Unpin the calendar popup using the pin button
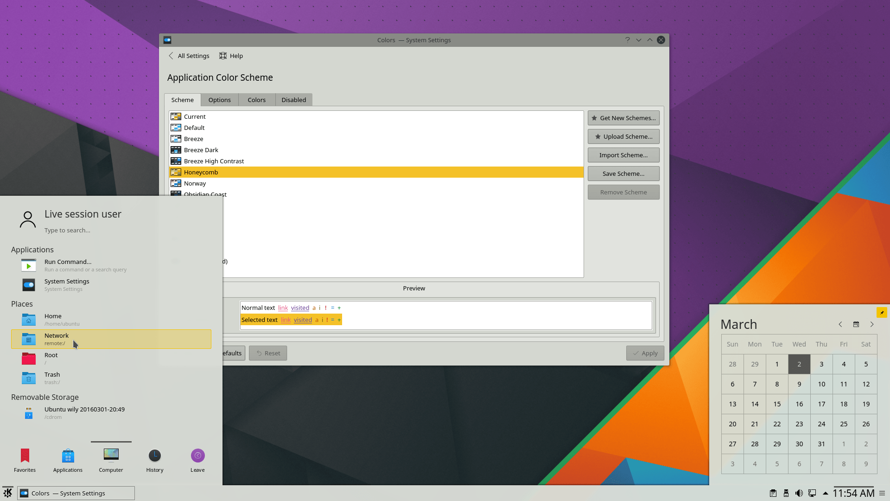 point(882,312)
